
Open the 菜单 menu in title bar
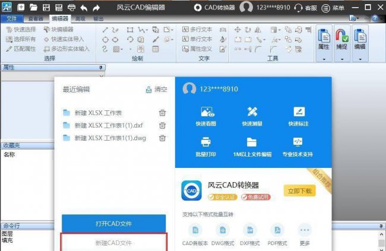point(333,8)
